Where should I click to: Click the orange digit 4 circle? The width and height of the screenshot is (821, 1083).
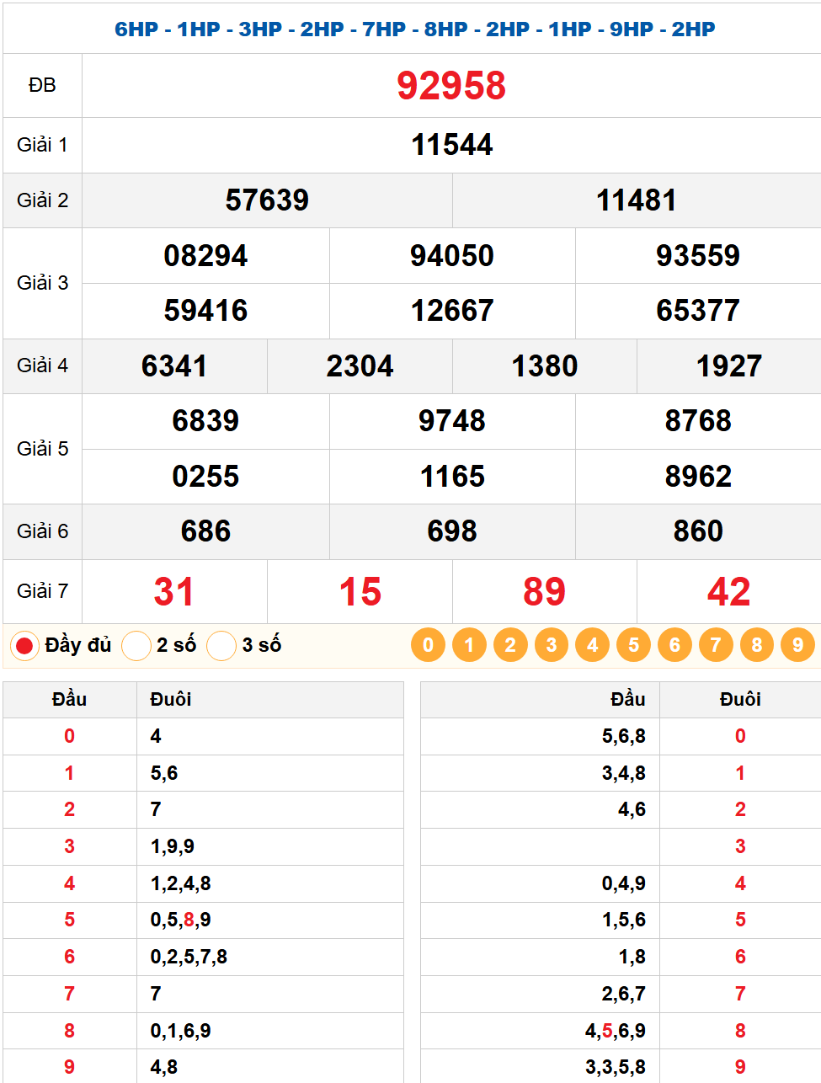(x=593, y=645)
